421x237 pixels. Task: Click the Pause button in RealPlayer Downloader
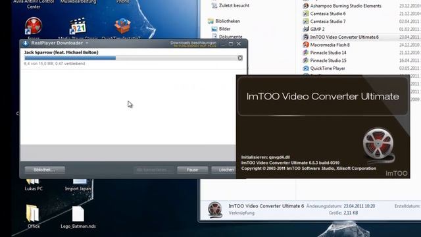pos(193,170)
